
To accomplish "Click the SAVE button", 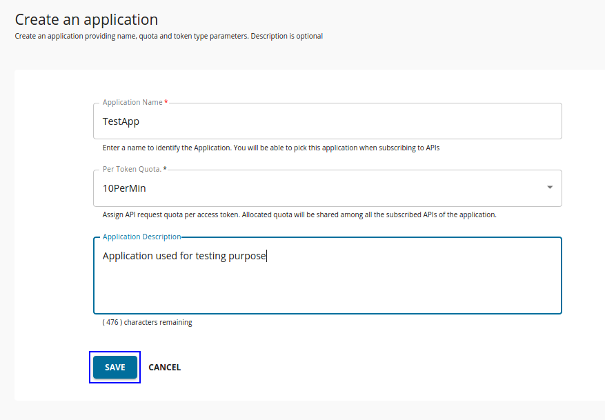I will (115, 367).
